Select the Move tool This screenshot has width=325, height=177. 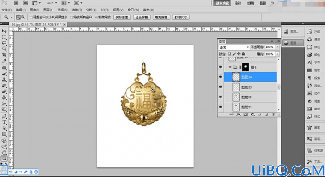pos(4,31)
